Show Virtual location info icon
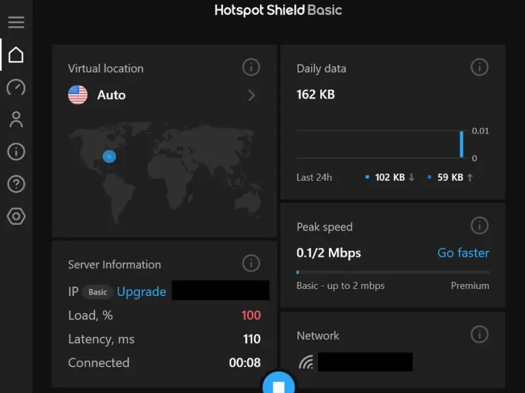This screenshot has width=525, height=393. pos(251,67)
